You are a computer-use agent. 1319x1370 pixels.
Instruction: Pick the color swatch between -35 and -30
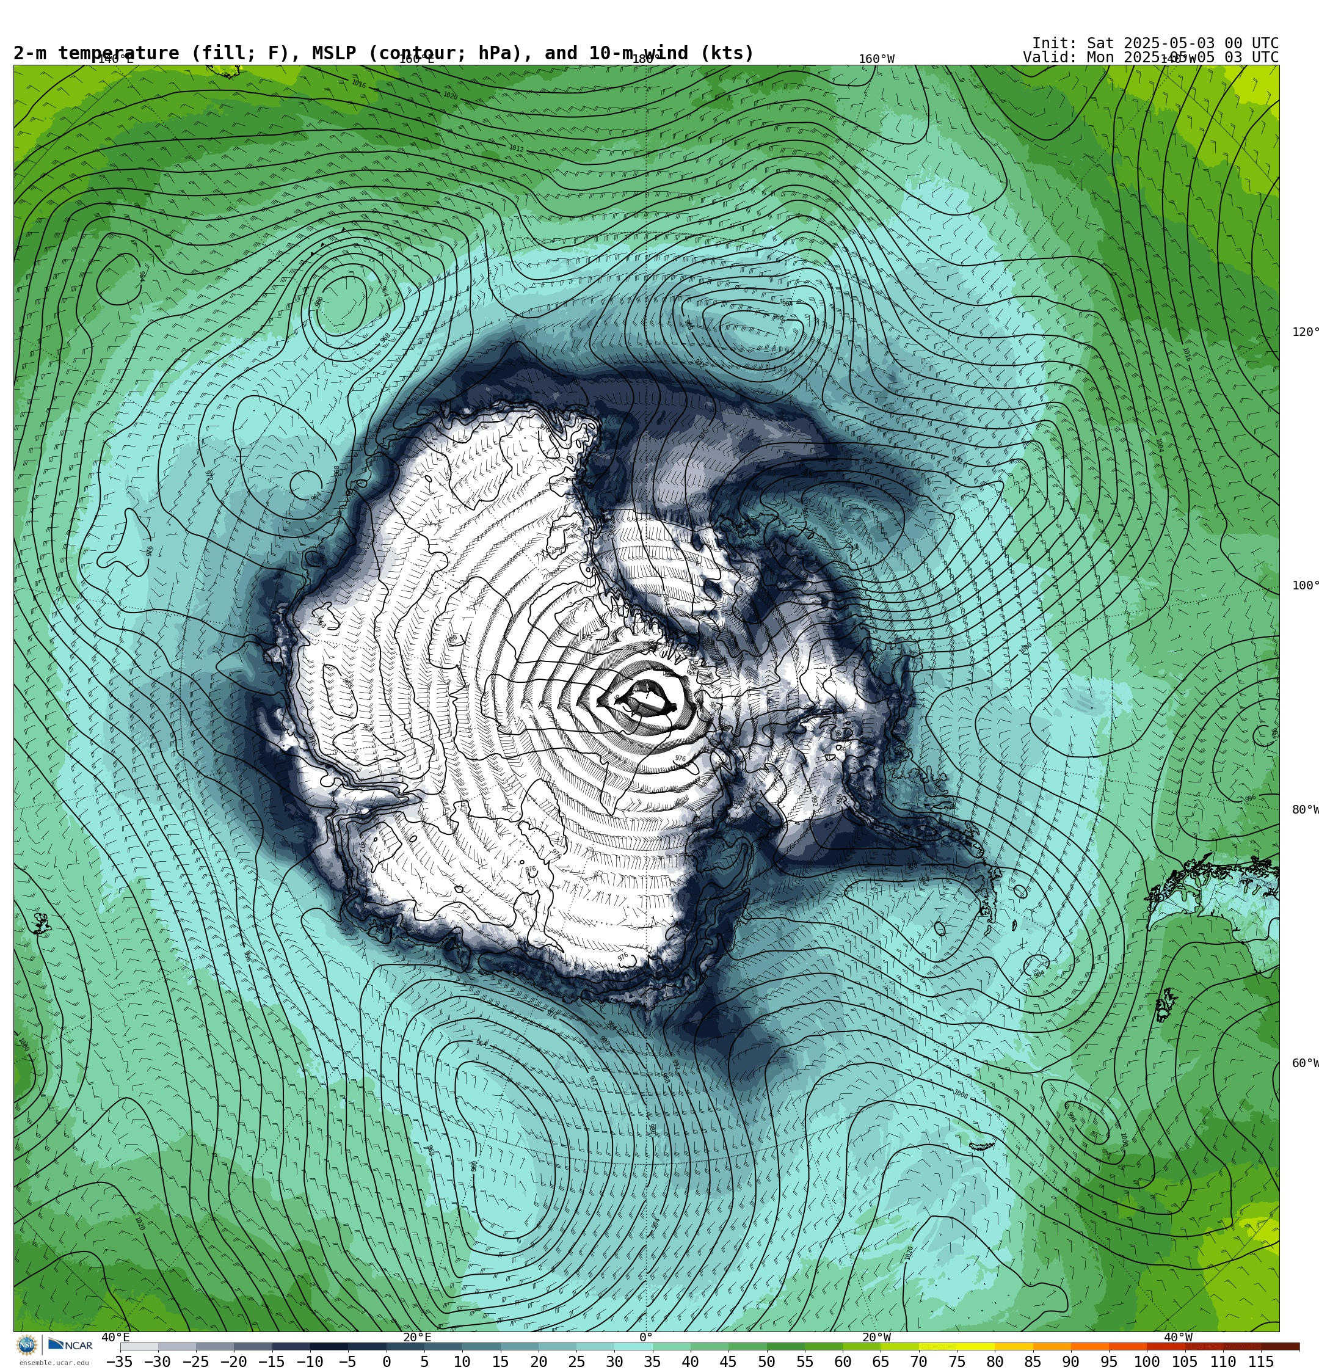point(139,1346)
